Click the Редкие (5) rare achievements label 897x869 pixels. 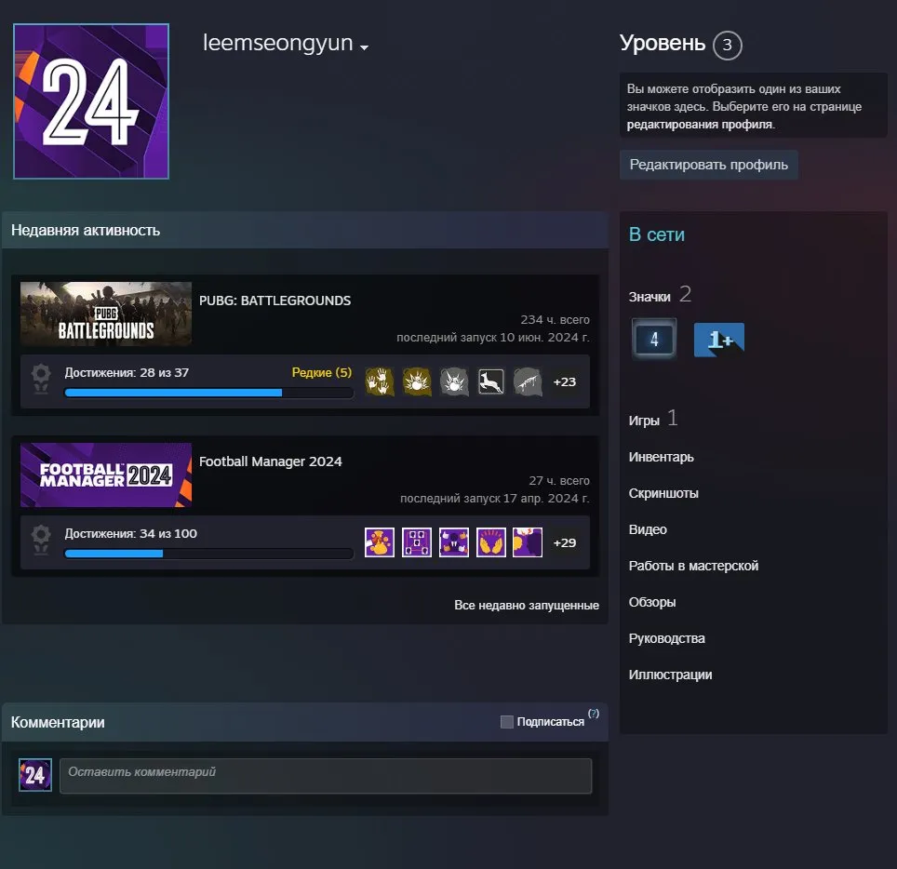(x=322, y=372)
